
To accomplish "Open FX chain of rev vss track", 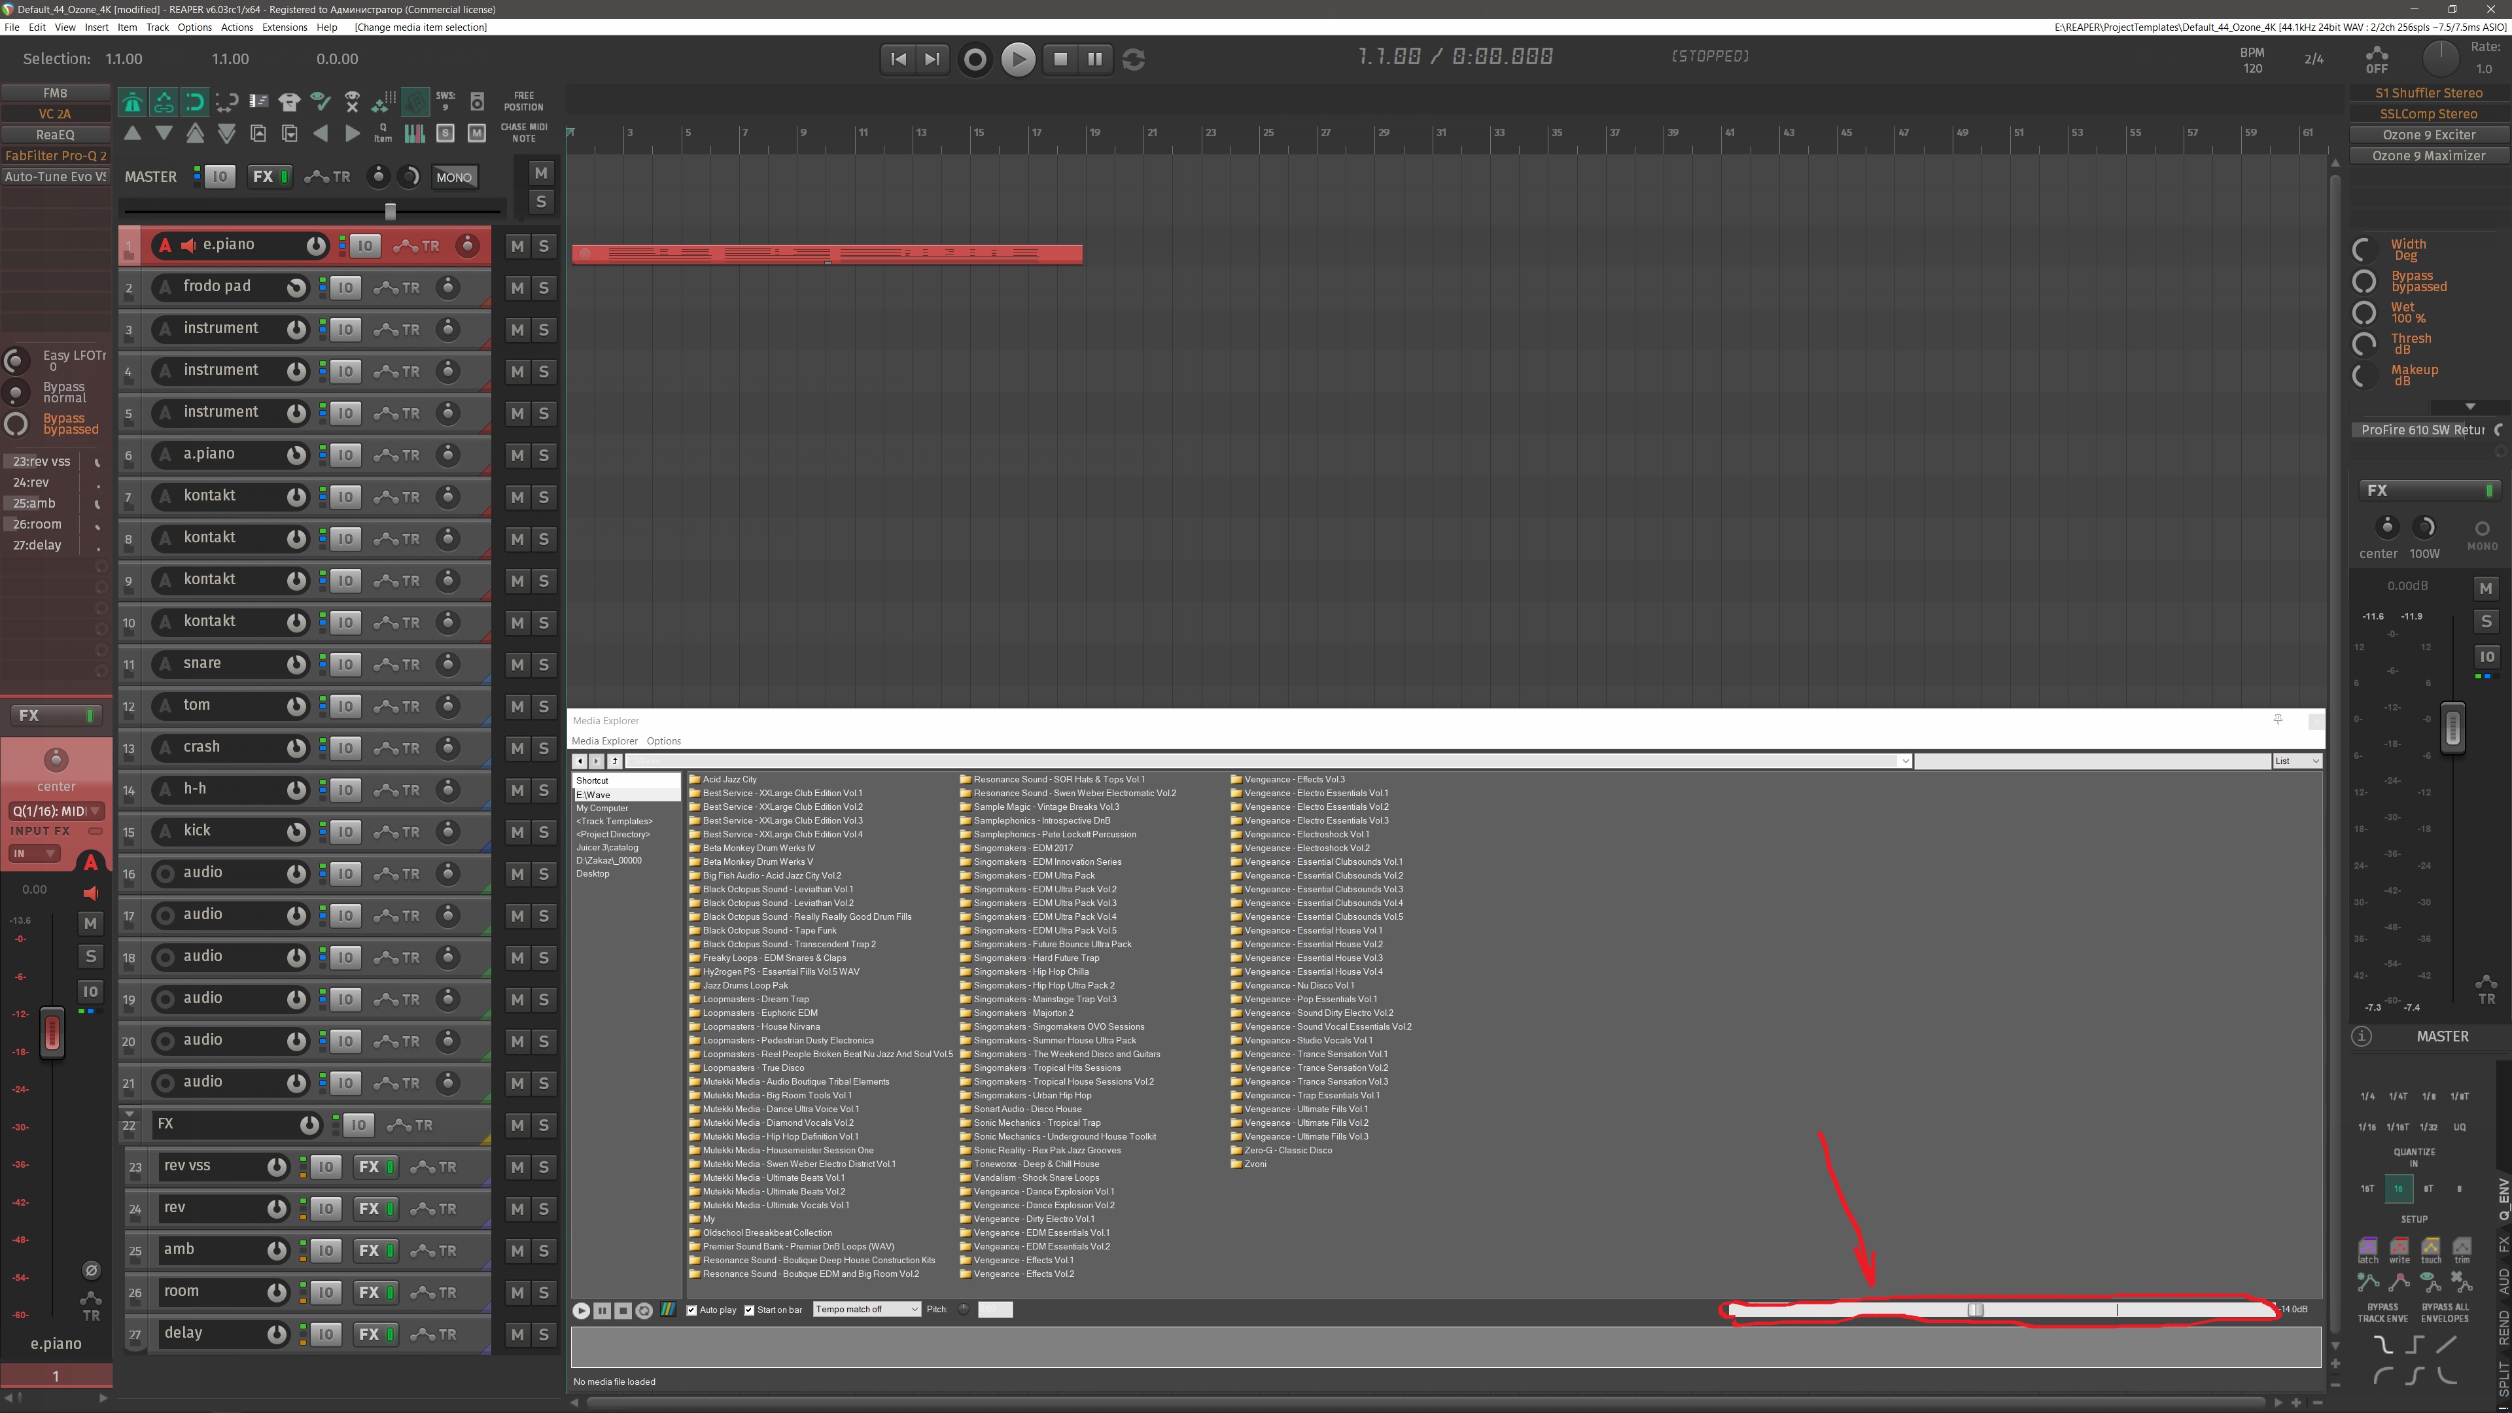I will tap(368, 1167).
